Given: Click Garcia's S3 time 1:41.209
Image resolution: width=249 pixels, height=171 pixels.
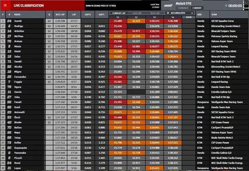Looking at the screenshot, I should pyautogui.click(x=155, y=92).
